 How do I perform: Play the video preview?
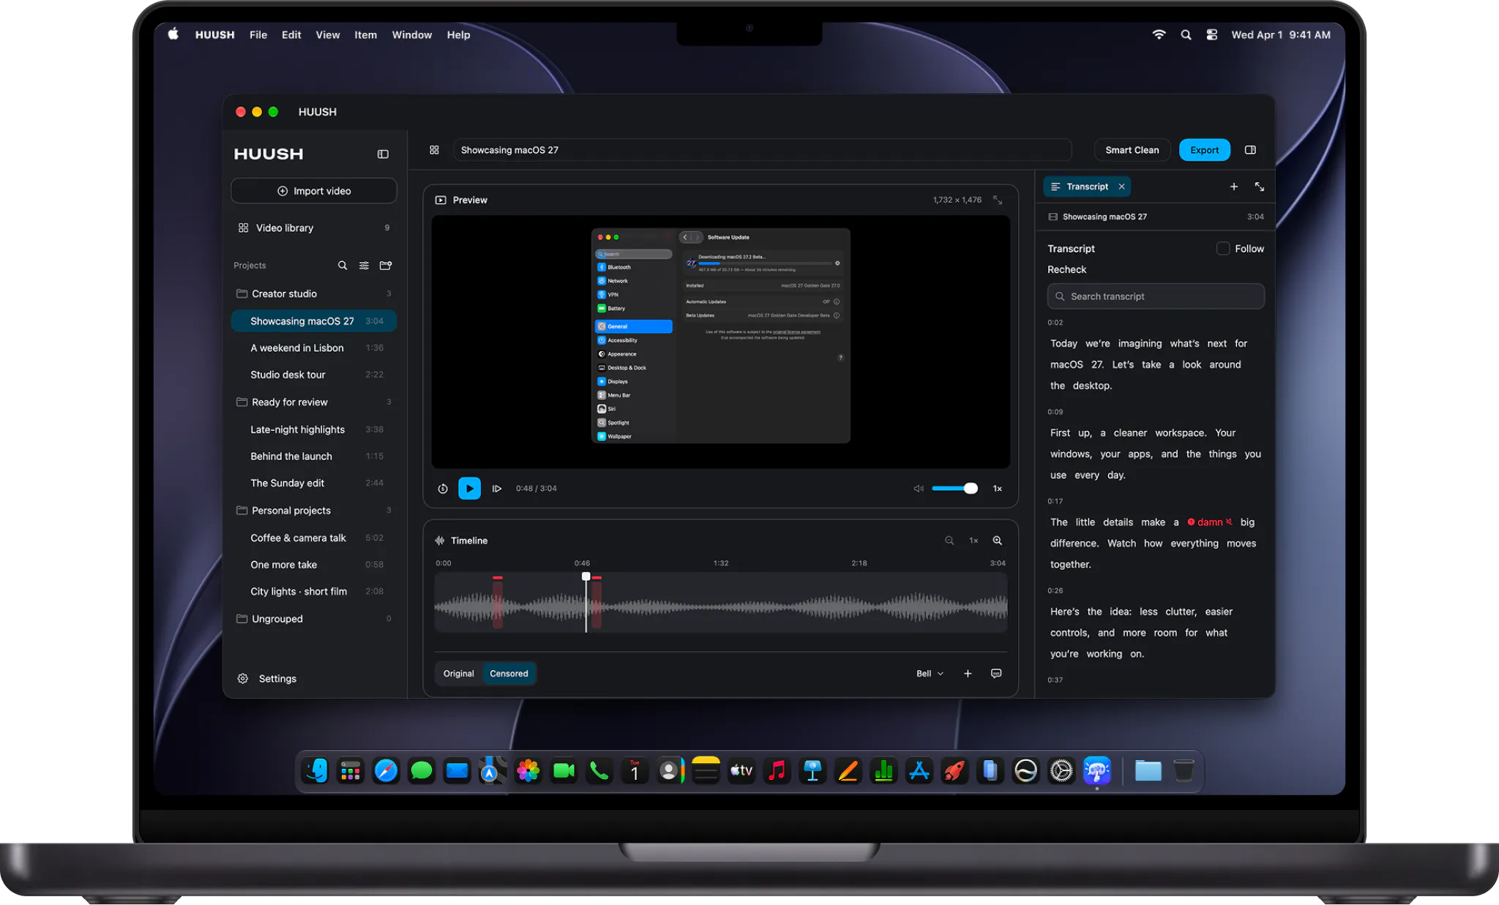coord(469,489)
